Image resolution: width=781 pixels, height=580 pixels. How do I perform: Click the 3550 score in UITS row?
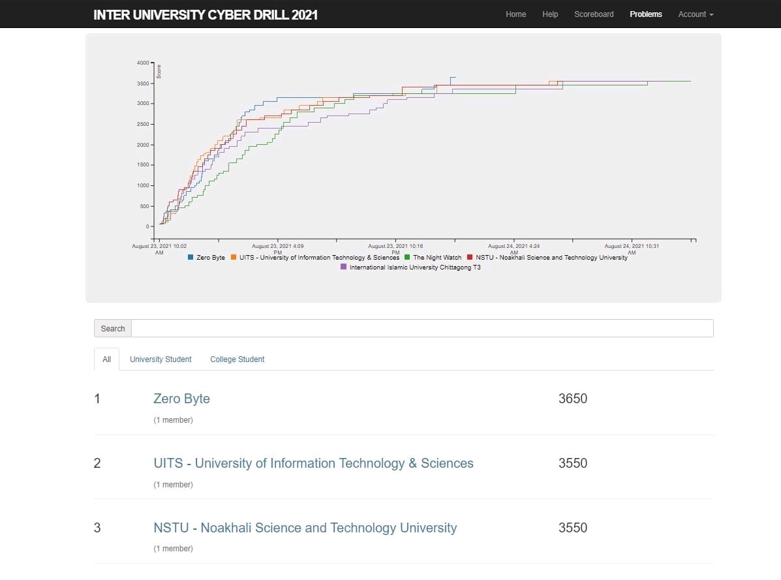coord(573,463)
